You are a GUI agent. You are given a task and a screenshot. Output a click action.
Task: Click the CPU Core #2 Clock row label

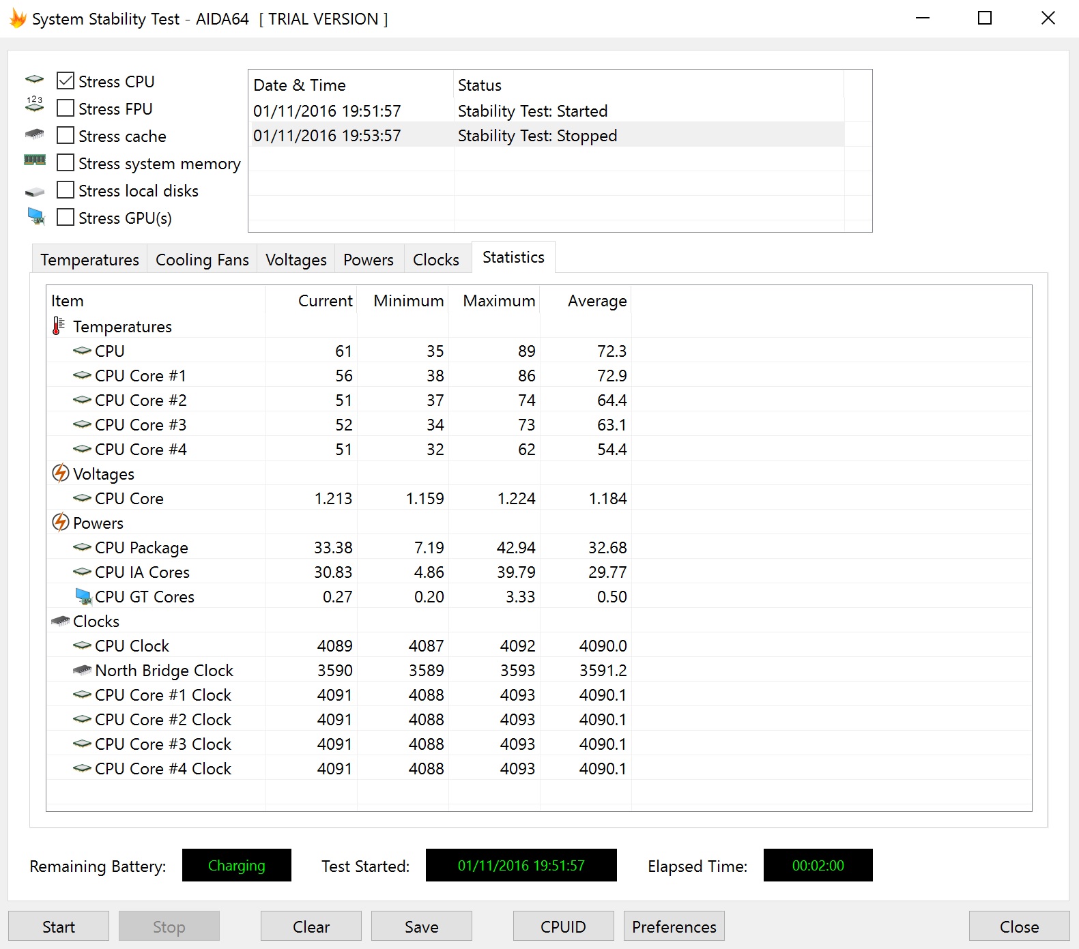pyautogui.click(x=163, y=719)
